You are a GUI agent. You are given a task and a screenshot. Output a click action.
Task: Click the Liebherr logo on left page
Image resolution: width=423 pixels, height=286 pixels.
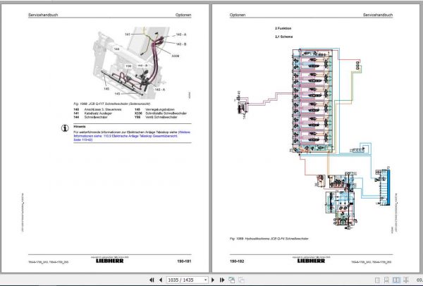109,261
